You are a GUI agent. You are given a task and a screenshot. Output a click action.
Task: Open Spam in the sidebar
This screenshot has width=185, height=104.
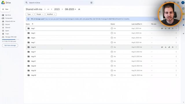pos(7,31)
